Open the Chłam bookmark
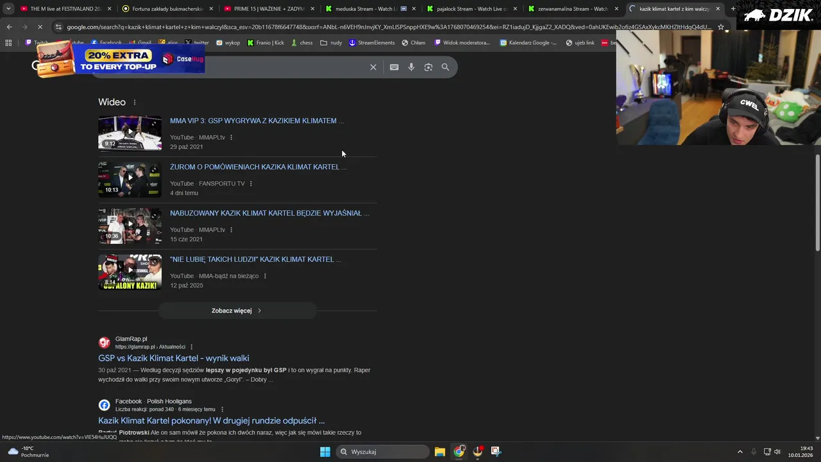Image resolution: width=821 pixels, height=462 pixels. (414, 43)
